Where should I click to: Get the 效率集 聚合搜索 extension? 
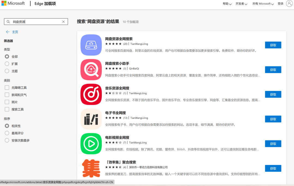tap(273, 168)
